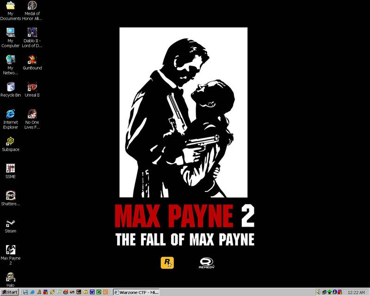Open the My Computer desktop icon
The image size is (370, 296).
click(10, 38)
